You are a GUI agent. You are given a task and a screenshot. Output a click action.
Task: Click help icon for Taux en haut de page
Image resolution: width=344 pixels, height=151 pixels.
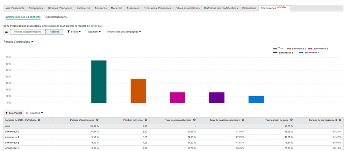click(291, 120)
